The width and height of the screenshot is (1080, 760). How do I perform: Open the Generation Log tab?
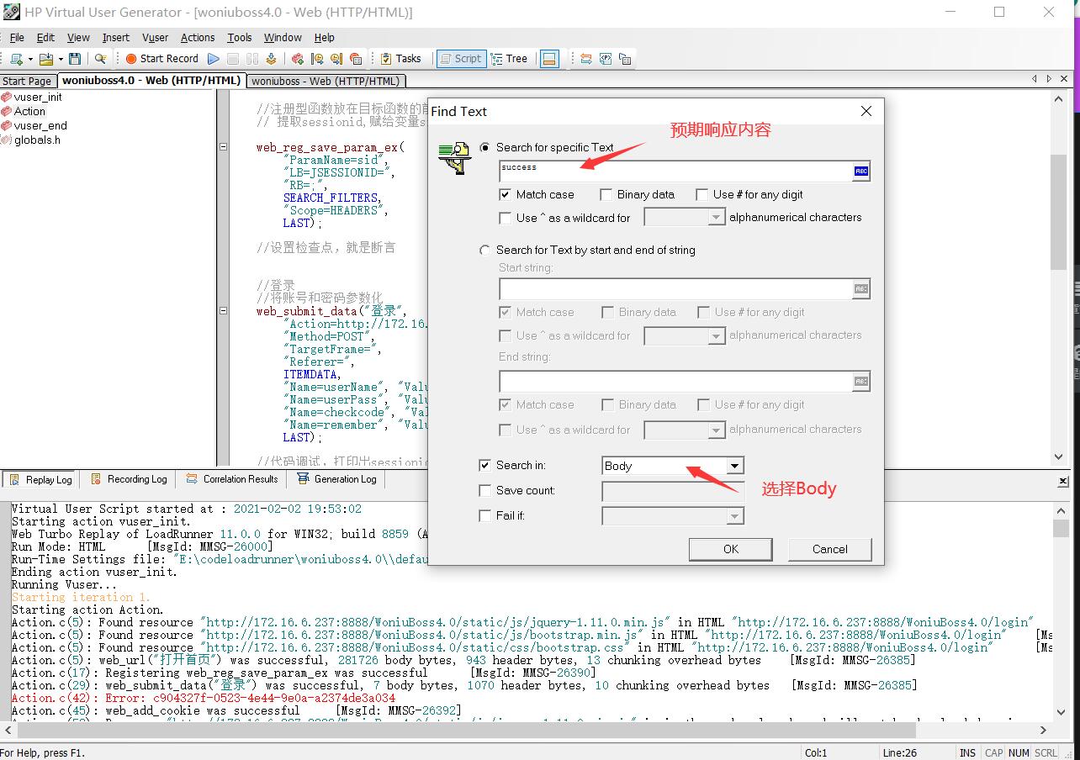click(x=336, y=479)
